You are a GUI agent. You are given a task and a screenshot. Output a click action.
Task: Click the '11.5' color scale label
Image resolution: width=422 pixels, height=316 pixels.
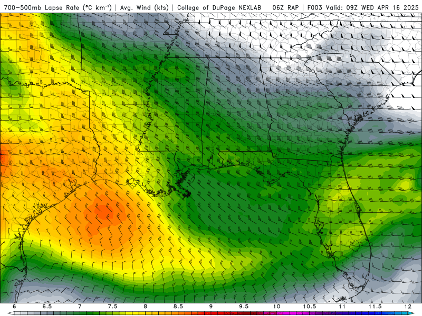coord(375,307)
